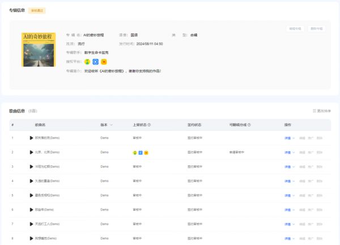Click the 编辑专辑 button
The image size is (340, 245).
[x=295, y=28]
